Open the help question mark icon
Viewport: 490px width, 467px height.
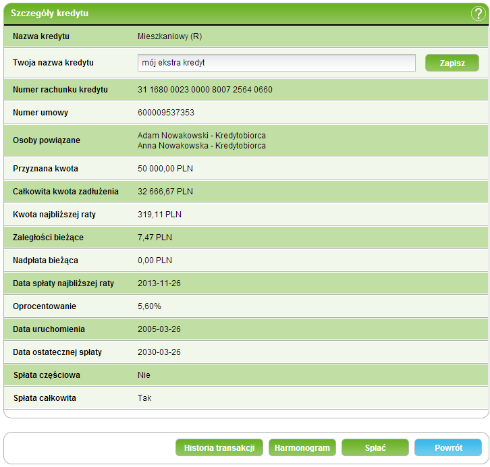tap(478, 13)
